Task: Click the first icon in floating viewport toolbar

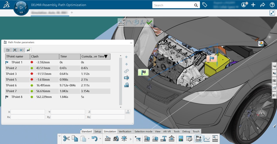Action: (121, 22)
